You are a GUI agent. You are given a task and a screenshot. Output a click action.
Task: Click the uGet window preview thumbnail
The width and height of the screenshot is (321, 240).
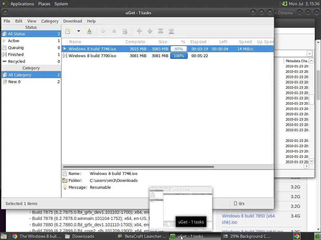(x=181, y=208)
